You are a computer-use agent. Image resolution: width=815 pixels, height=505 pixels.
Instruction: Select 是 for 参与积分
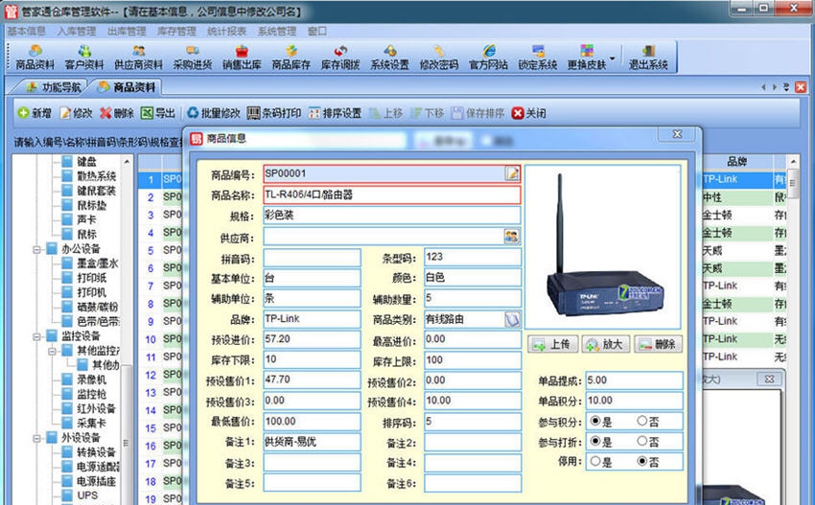[595, 421]
